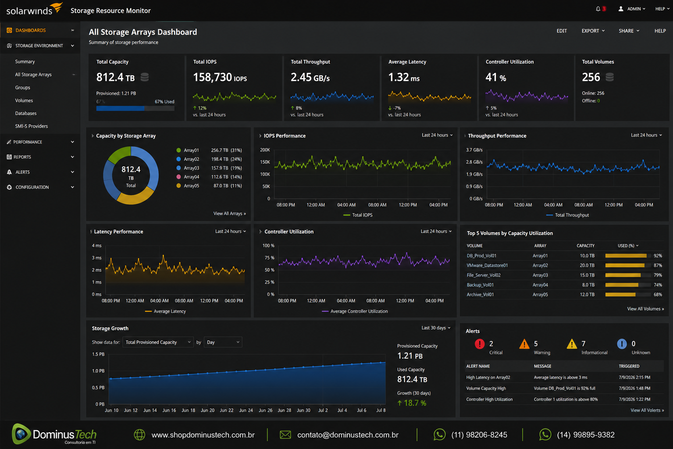Viewport: 673px width, 449px height.
Task: Click the Dashboards grid icon in sidebar
Action: pos(9,30)
